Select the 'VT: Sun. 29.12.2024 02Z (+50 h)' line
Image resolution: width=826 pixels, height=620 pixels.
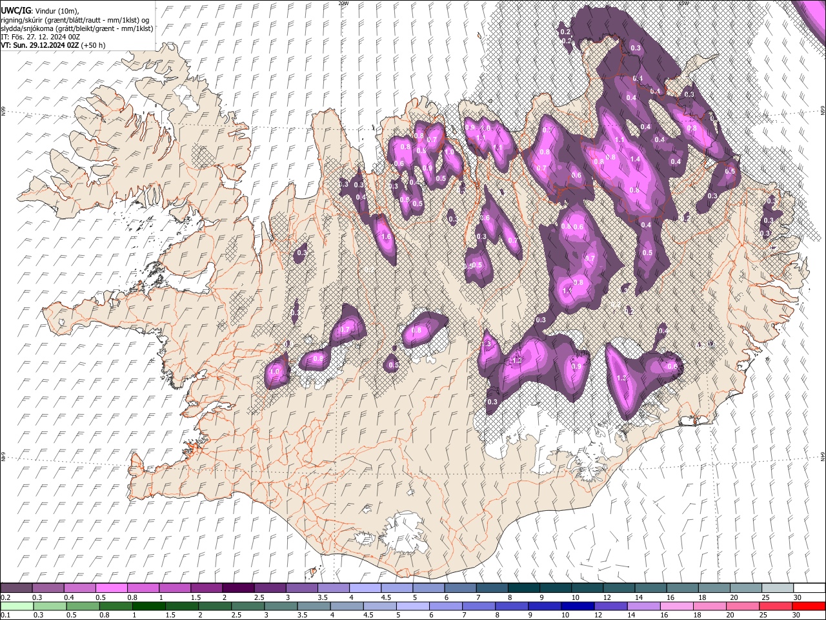tap(53, 45)
